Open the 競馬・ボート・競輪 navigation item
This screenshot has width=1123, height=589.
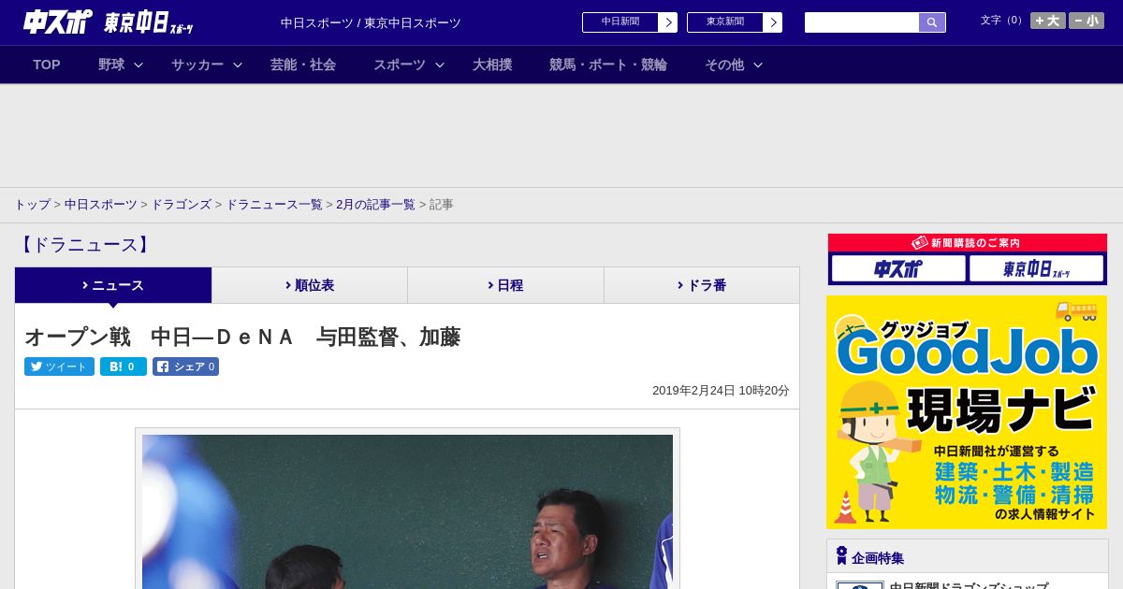click(608, 65)
